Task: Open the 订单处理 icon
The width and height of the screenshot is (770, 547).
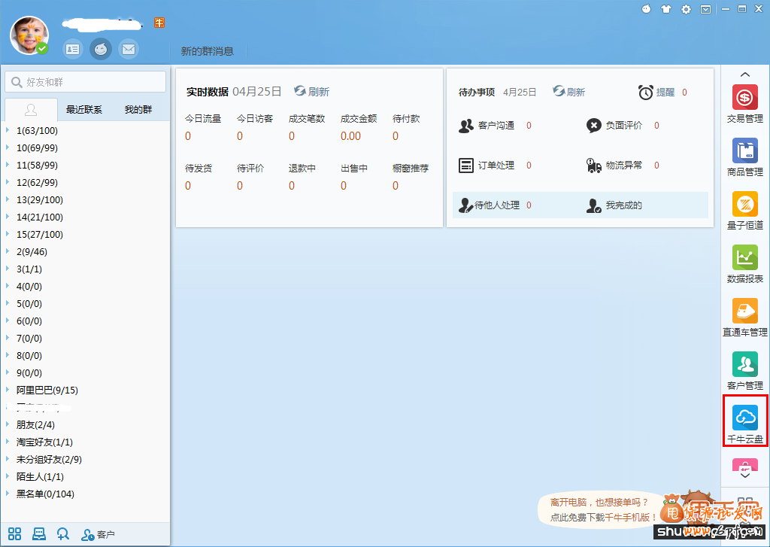Action: pos(467,165)
